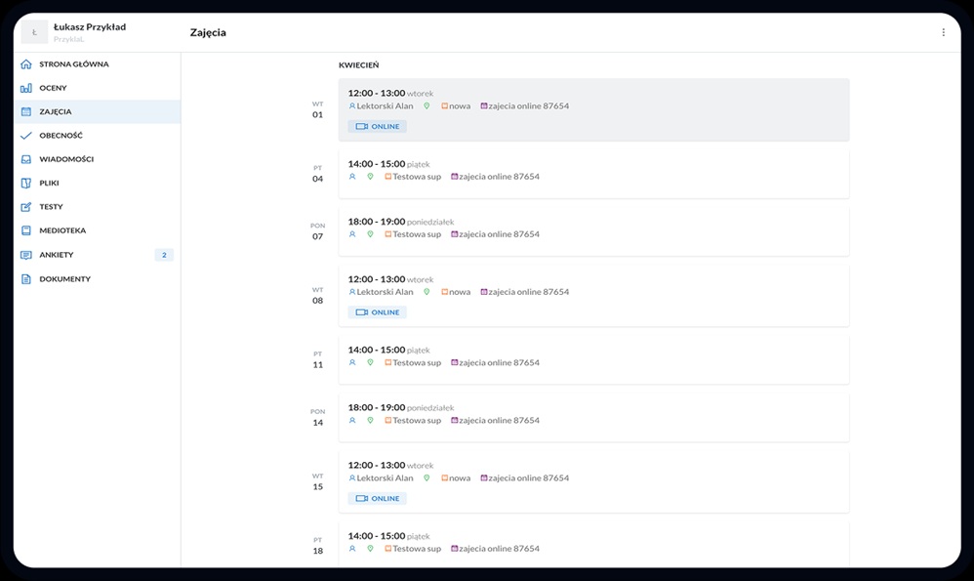Join ONLINE class on Tuesday 01
This screenshot has width=974, height=581.
[378, 127]
